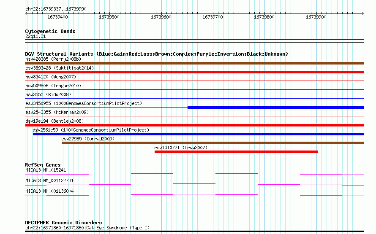Click the Cat-Eye Syndrome (Type I) entry
This screenshot has width=376, height=234.
point(87,228)
